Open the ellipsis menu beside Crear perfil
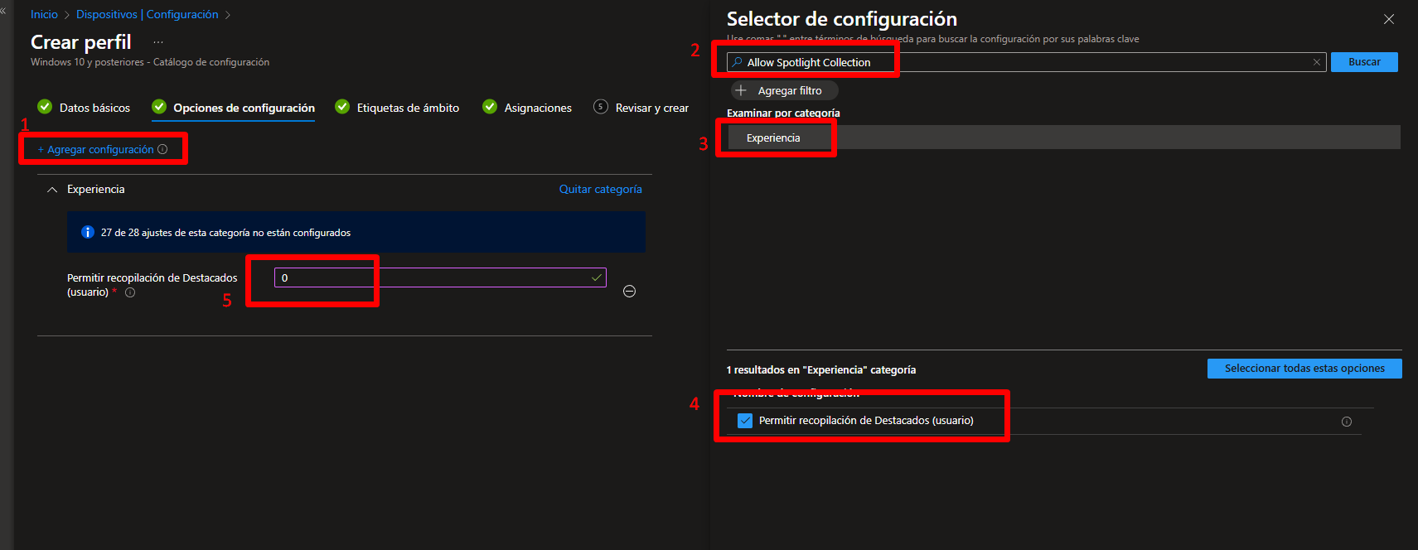This screenshot has width=1418, height=550. tap(158, 42)
